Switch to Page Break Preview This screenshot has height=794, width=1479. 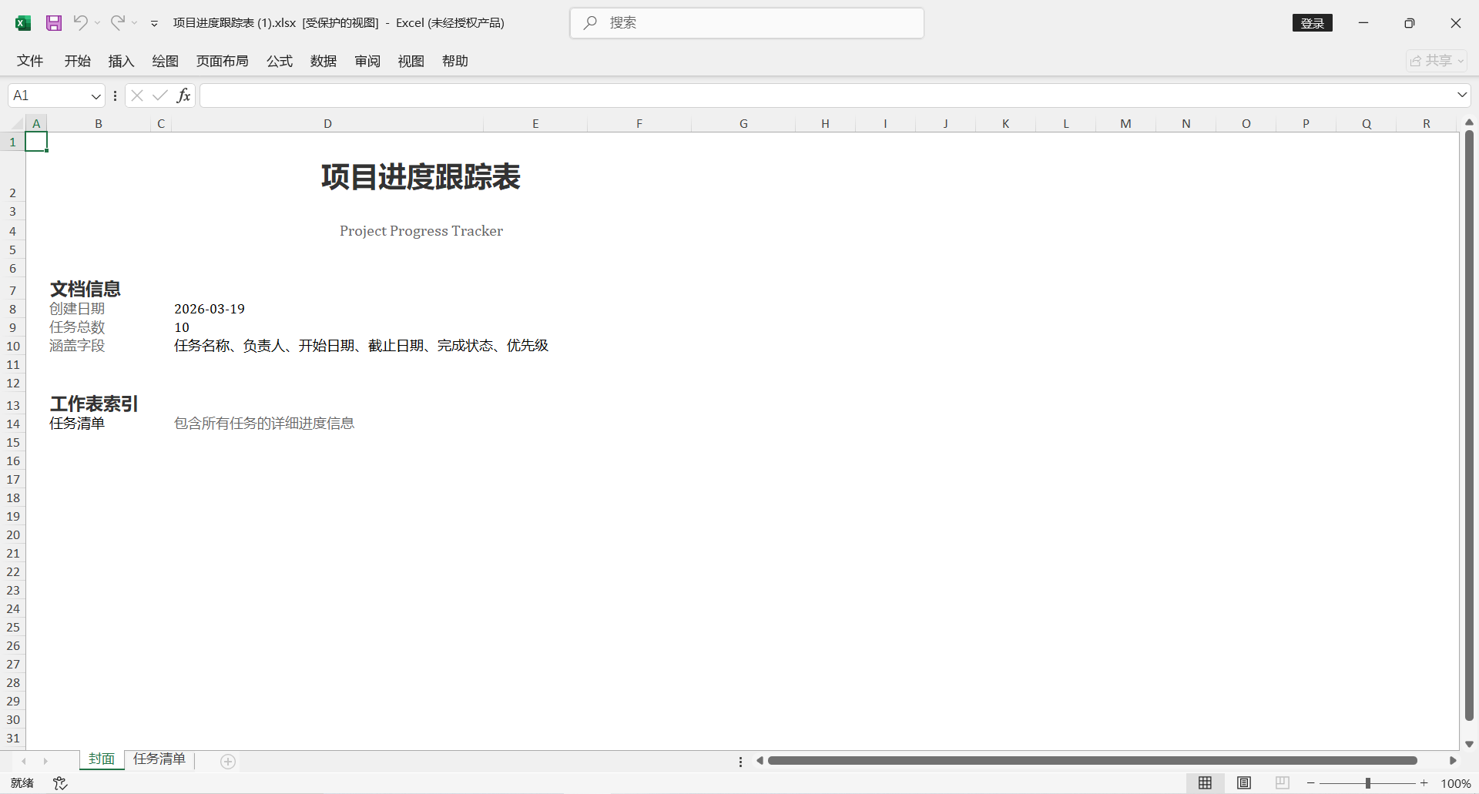point(1283,783)
